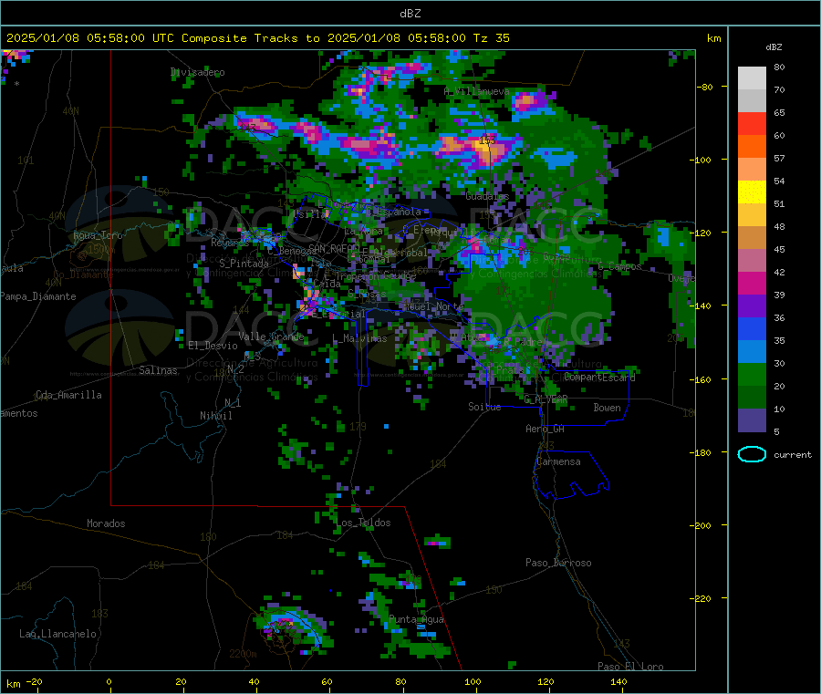
Task: Click the 'Punta_Agua' place label
Action: pyautogui.click(x=416, y=620)
